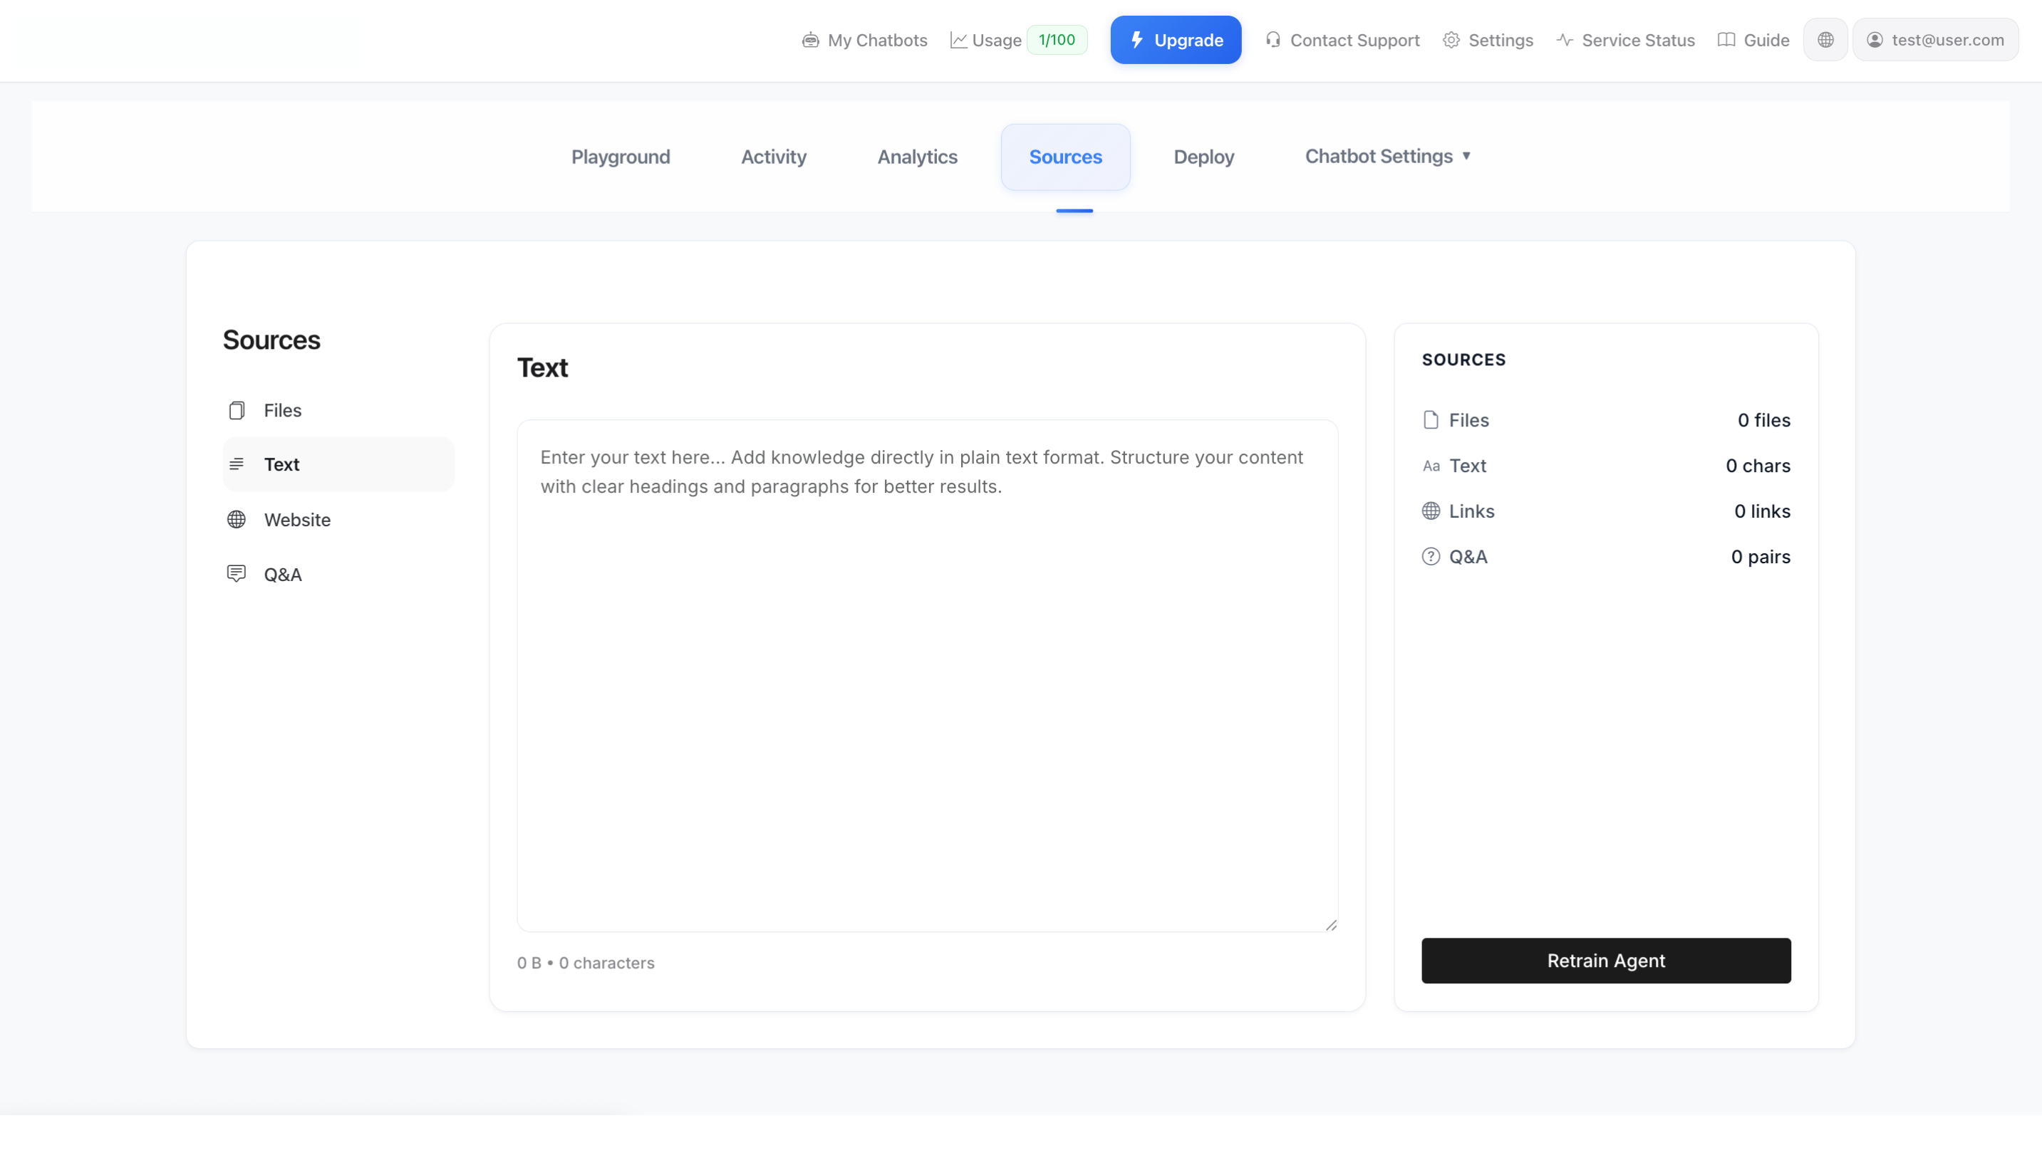2042x1155 pixels.
Task: Switch to the Deploy tab
Action: (1203, 156)
